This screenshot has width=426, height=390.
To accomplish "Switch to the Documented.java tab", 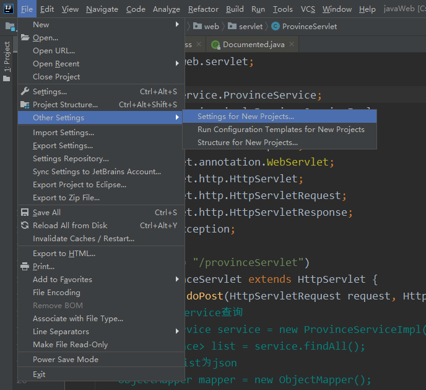I will 254,45.
